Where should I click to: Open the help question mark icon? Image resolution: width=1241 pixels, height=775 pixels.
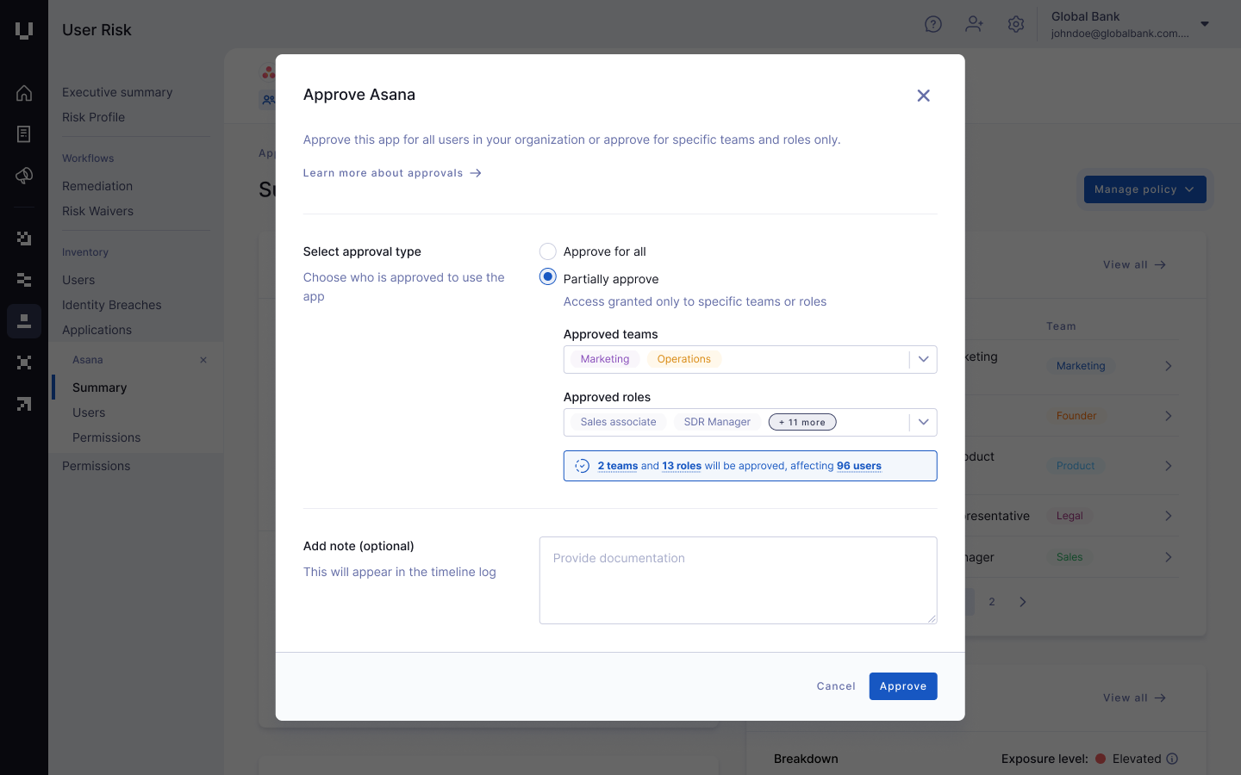(933, 24)
